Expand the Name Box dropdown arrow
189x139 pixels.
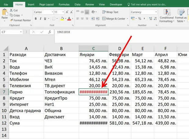[x=21, y=32]
